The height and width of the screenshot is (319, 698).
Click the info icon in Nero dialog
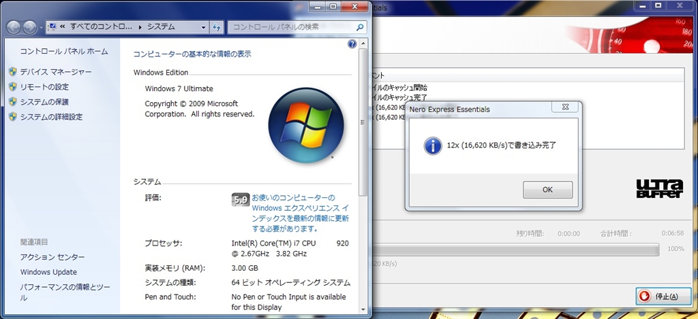tap(433, 146)
